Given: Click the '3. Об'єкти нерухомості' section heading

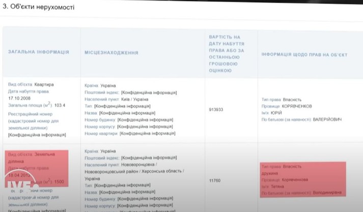Looking at the screenshot, I should tap(39, 8).
